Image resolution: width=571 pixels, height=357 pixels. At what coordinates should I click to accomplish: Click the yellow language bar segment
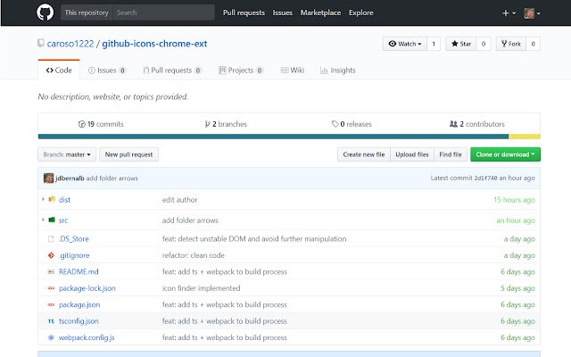525,137
